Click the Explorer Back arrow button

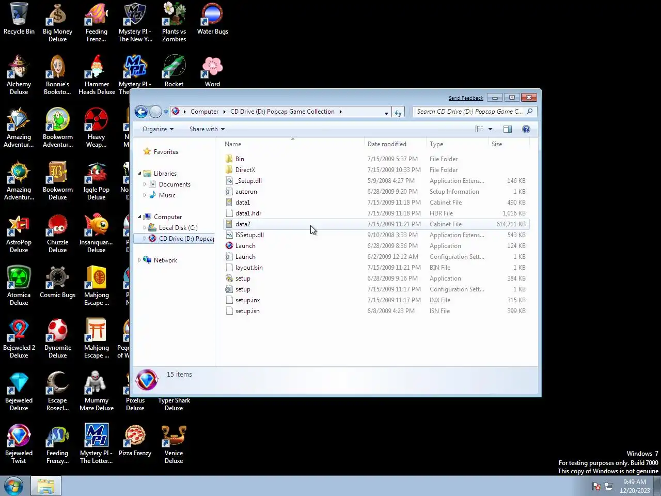pyautogui.click(x=141, y=112)
